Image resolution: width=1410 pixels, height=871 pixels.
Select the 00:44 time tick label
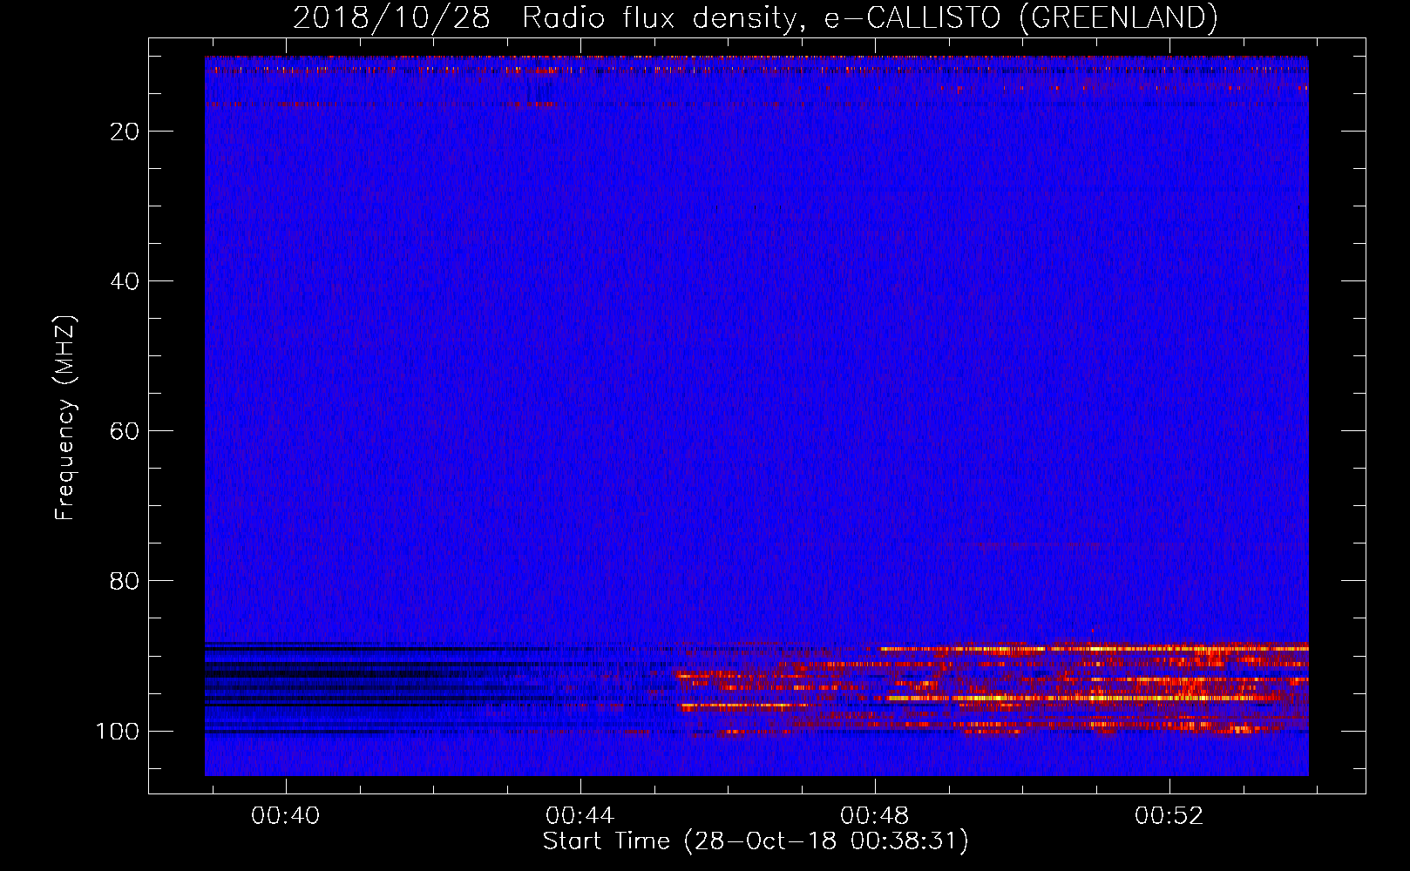point(580,816)
